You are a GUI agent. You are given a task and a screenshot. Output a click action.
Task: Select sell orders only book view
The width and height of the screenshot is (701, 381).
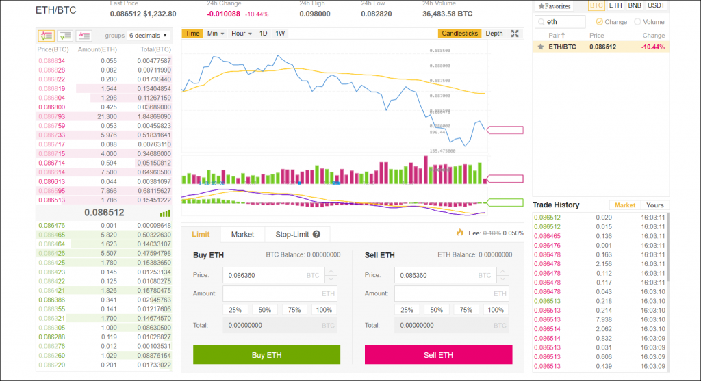(84, 36)
